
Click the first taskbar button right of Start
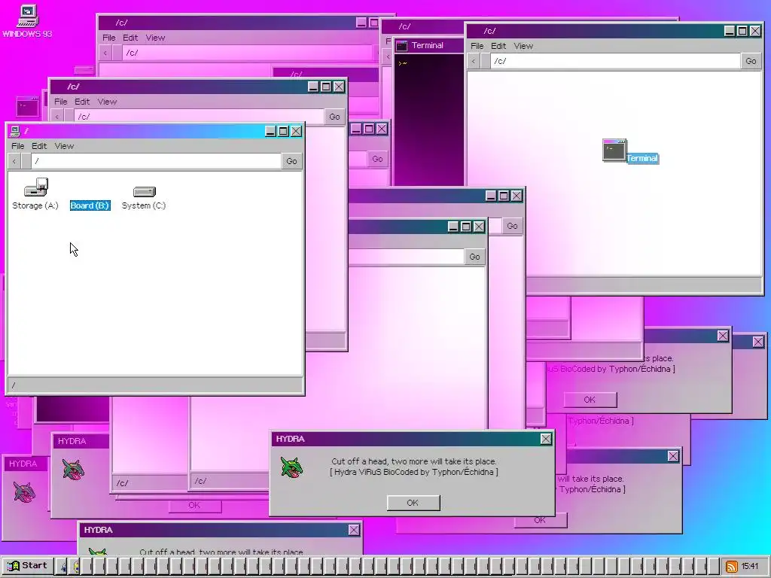coord(61,566)
